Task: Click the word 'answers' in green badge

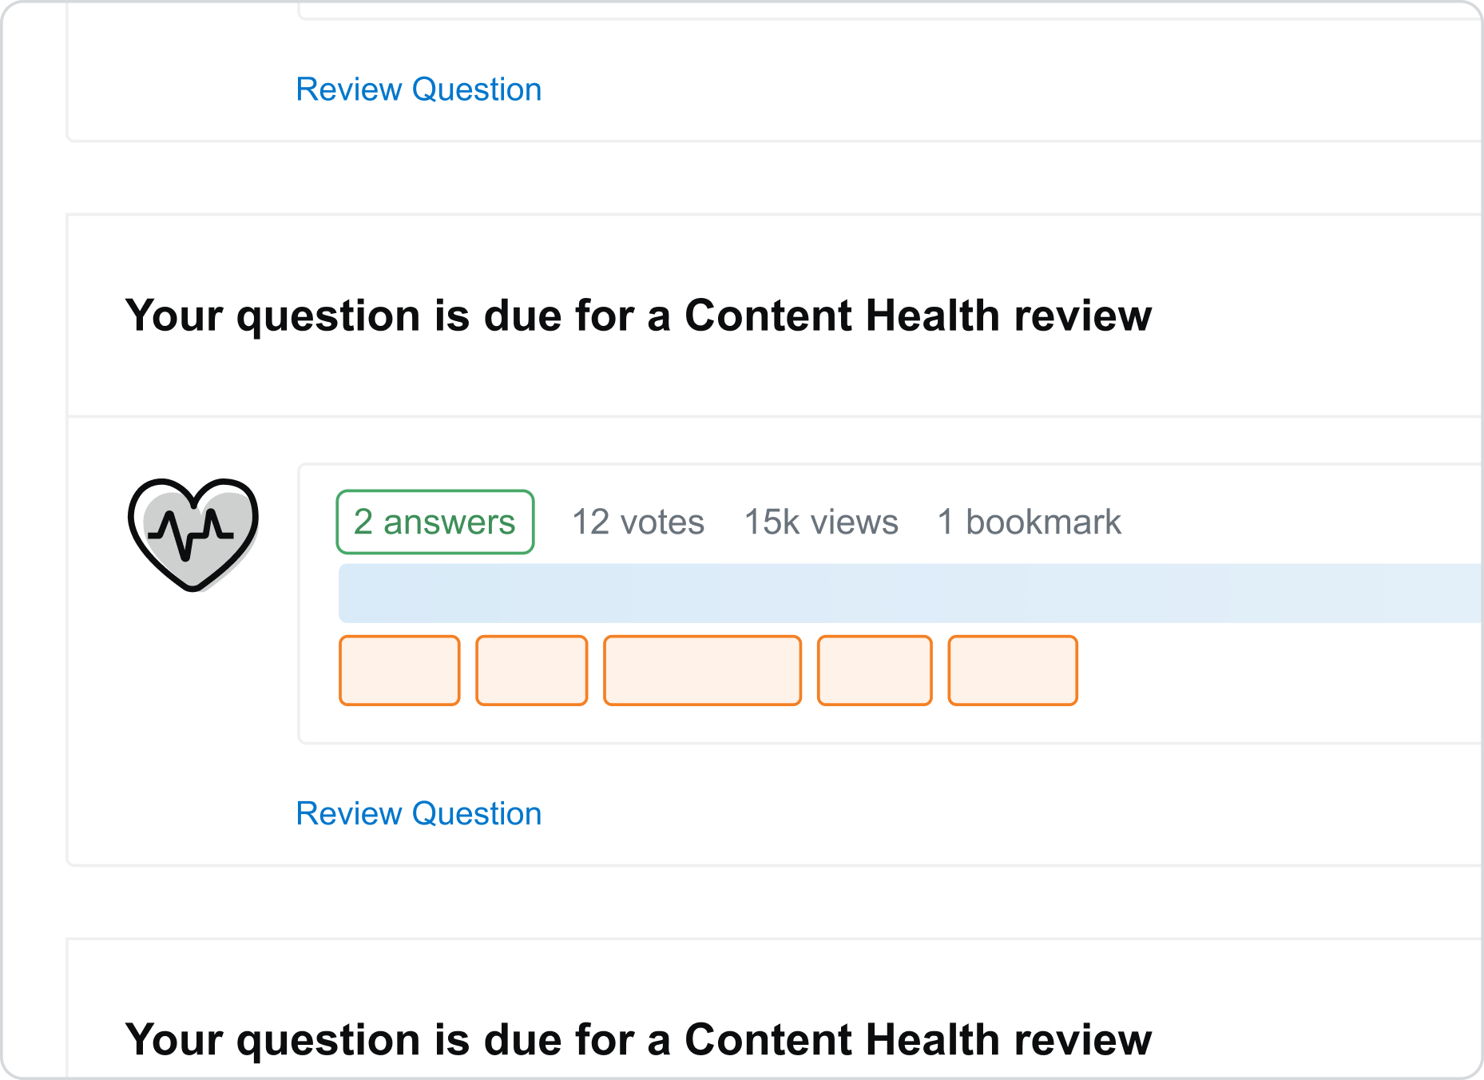Action: pos(449,522)
